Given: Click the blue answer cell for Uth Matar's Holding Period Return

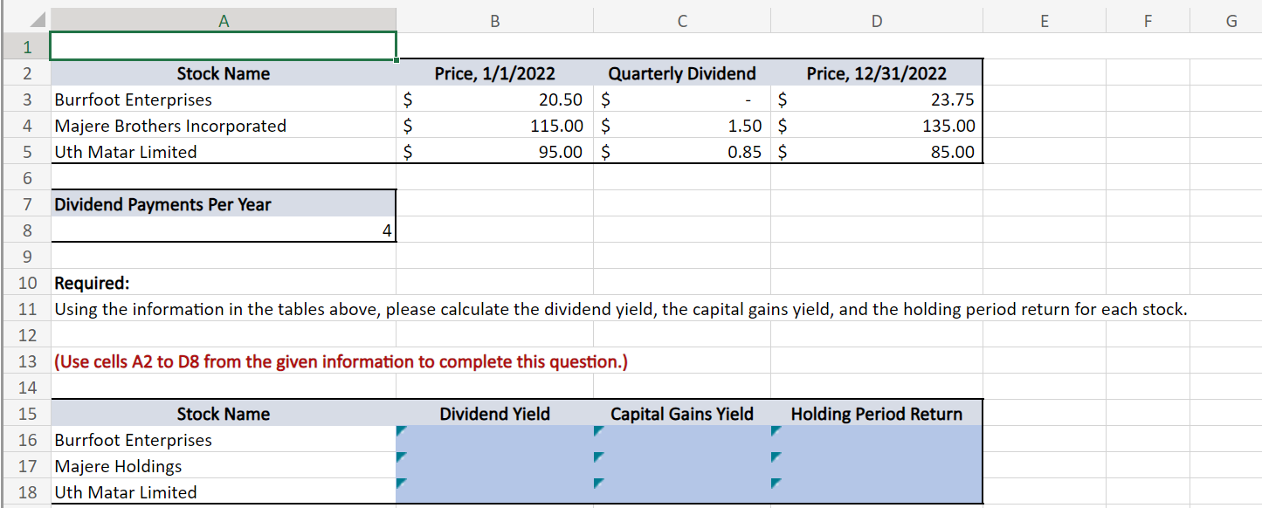Looking at the screenshot, I should 876,491.
